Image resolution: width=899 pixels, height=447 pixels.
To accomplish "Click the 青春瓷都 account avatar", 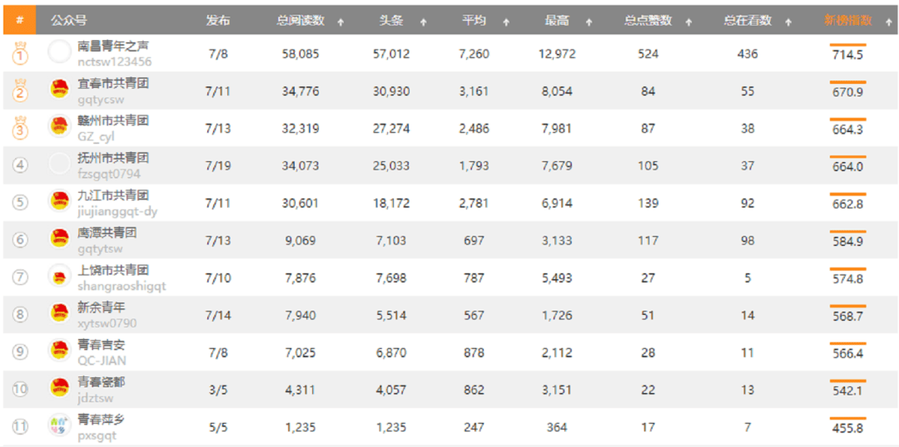I will pos(59,388).
